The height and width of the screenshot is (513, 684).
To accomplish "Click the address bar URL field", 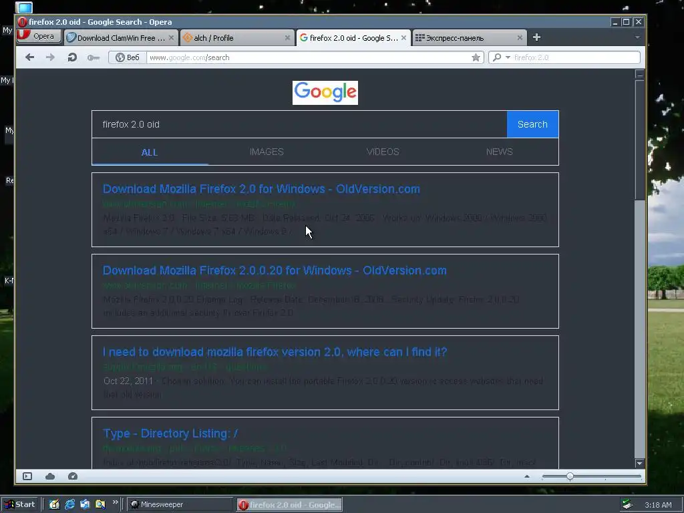I will coord(309,57).
